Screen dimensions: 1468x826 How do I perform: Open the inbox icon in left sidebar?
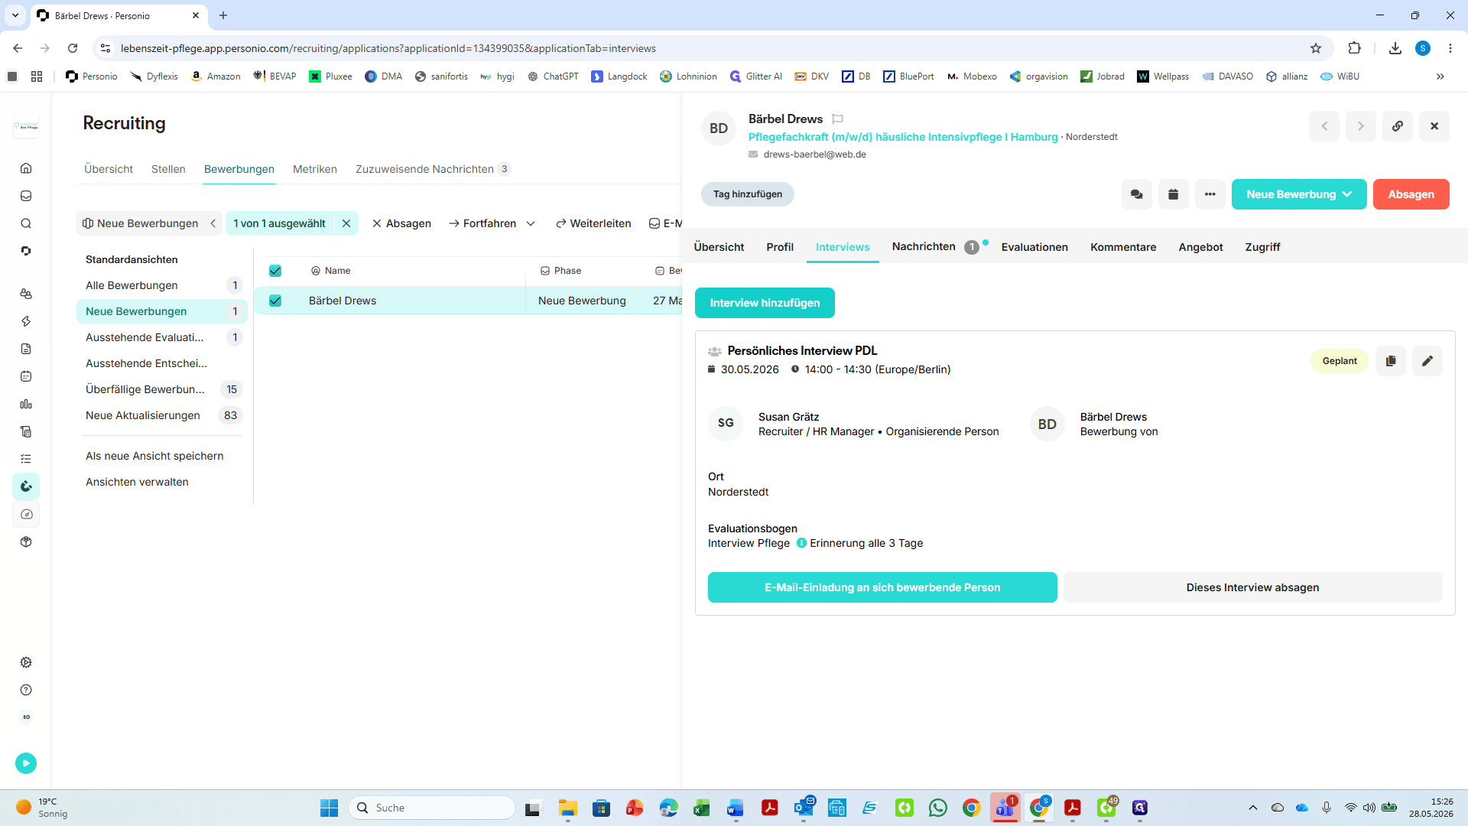tap(26, 196)
